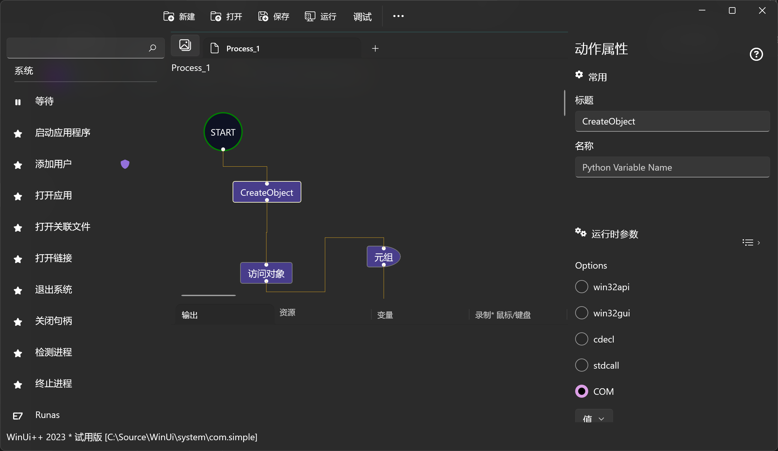This screenshot has width=778, height=451.
Task: Select the stdcall calling convention
Action: (x=581, y=365)
